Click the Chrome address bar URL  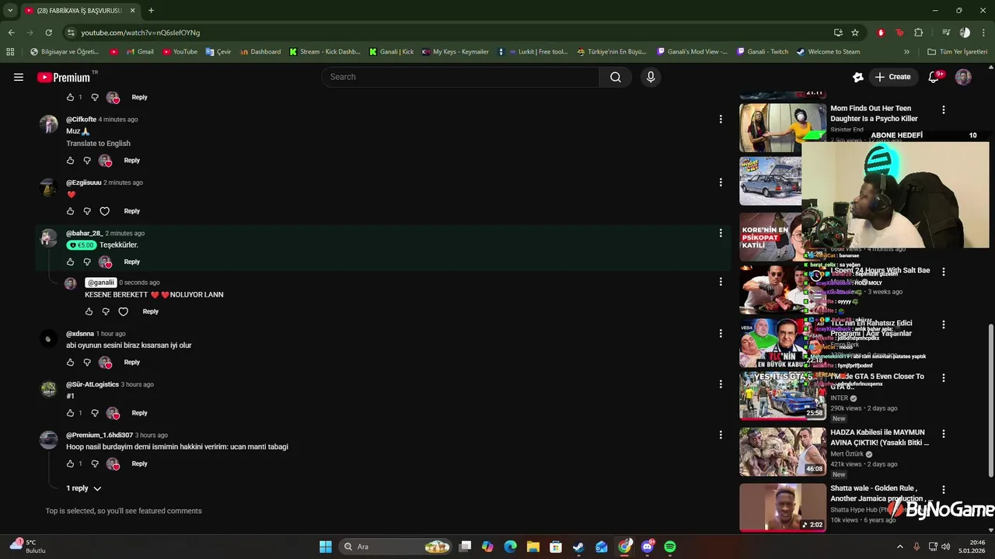pos(140,33)
